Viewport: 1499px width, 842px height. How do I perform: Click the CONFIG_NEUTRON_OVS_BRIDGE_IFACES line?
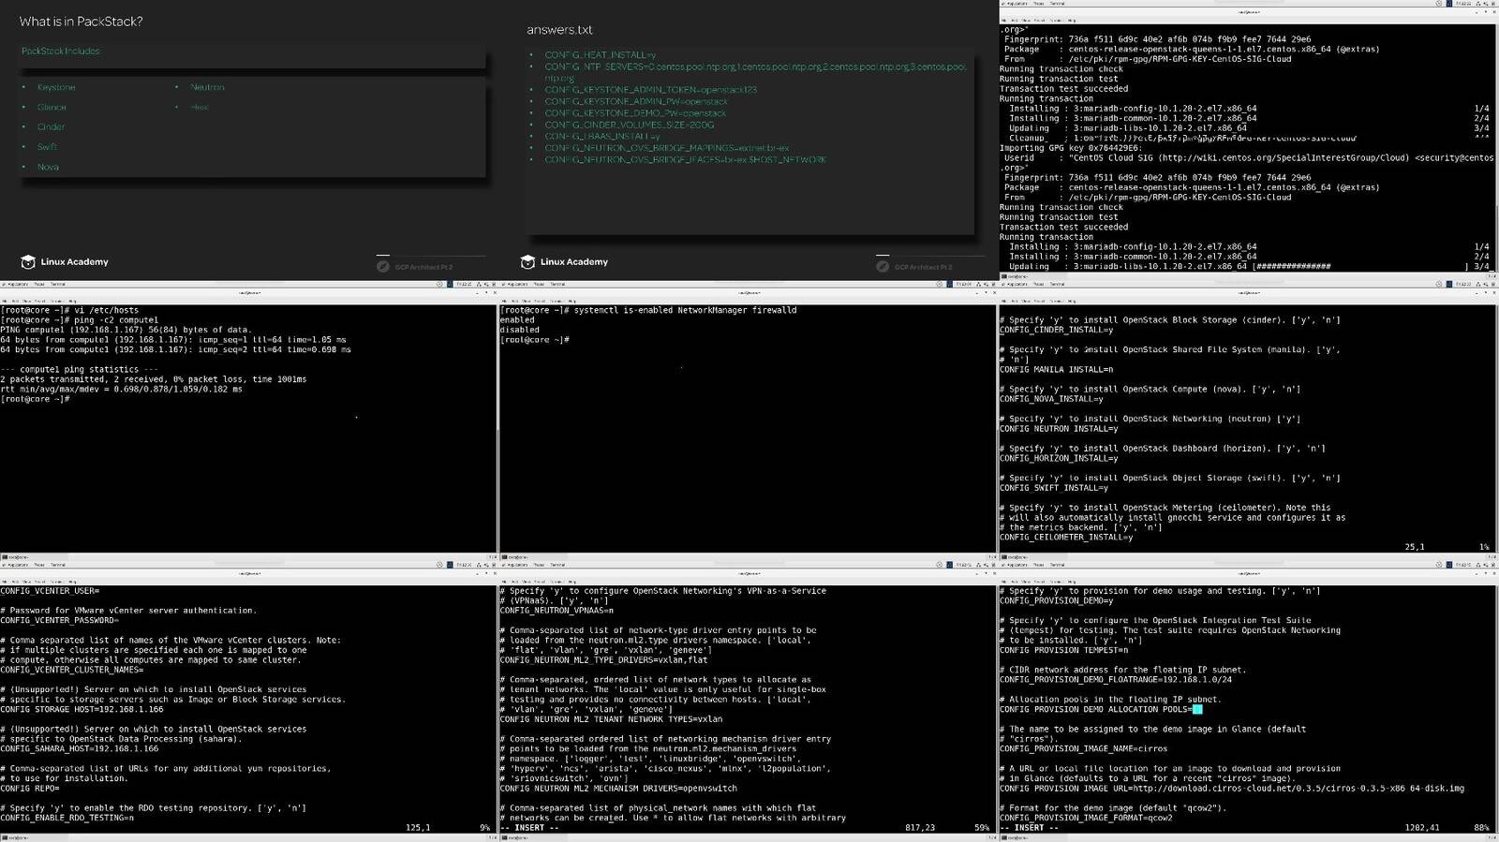[686, 160]
